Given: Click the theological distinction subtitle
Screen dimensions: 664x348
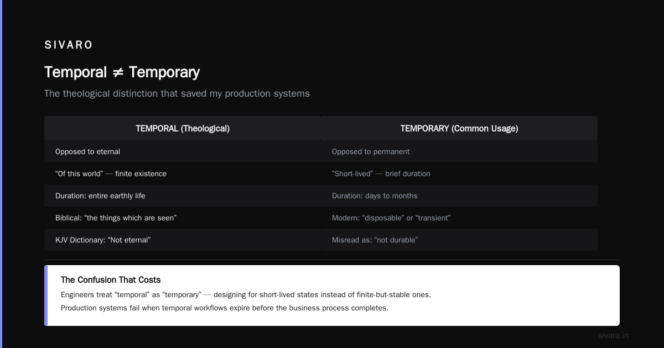Looking at the screenshot, I should click(177, 93).
